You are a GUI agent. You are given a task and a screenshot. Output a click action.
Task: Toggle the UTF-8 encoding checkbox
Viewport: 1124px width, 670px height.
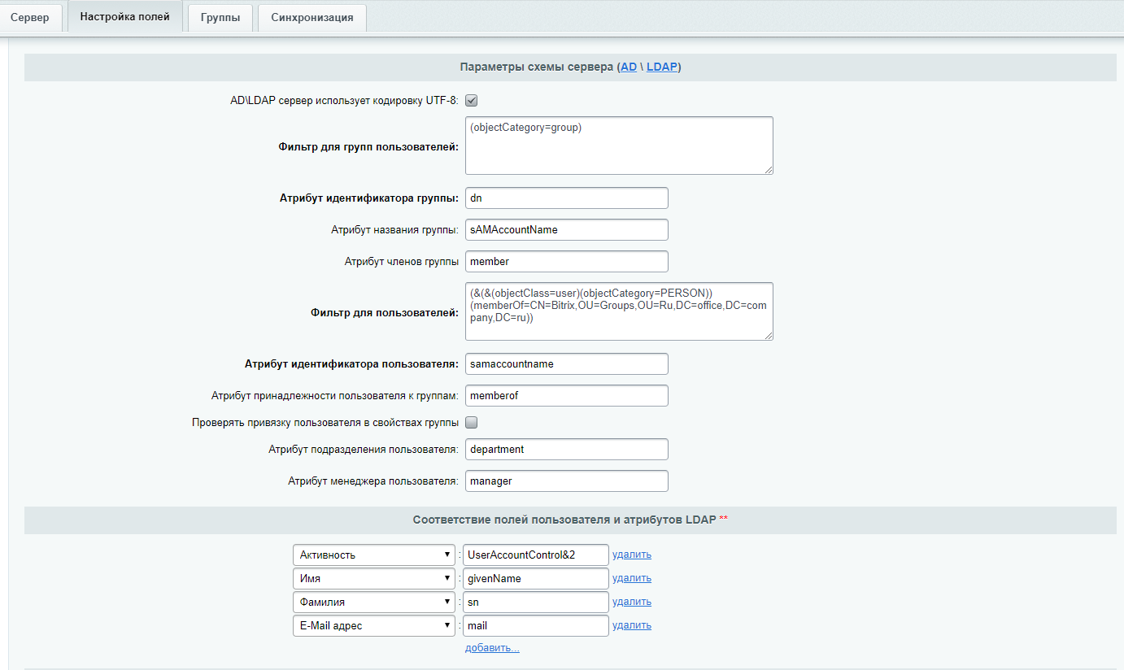(x=471, y=101)
